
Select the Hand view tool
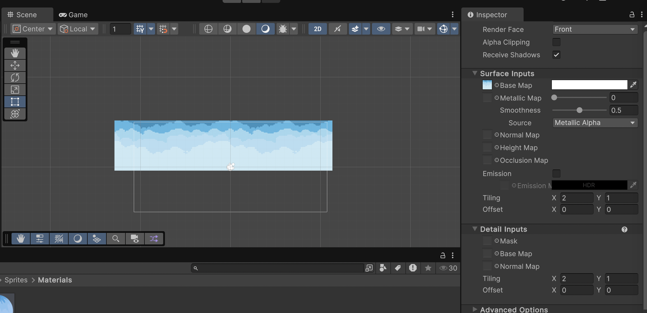[x=15, y=53]
